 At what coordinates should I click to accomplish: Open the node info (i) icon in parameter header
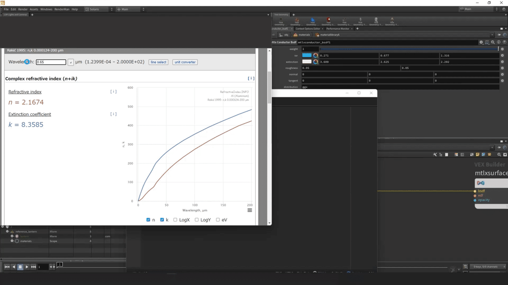pos(499,42)
